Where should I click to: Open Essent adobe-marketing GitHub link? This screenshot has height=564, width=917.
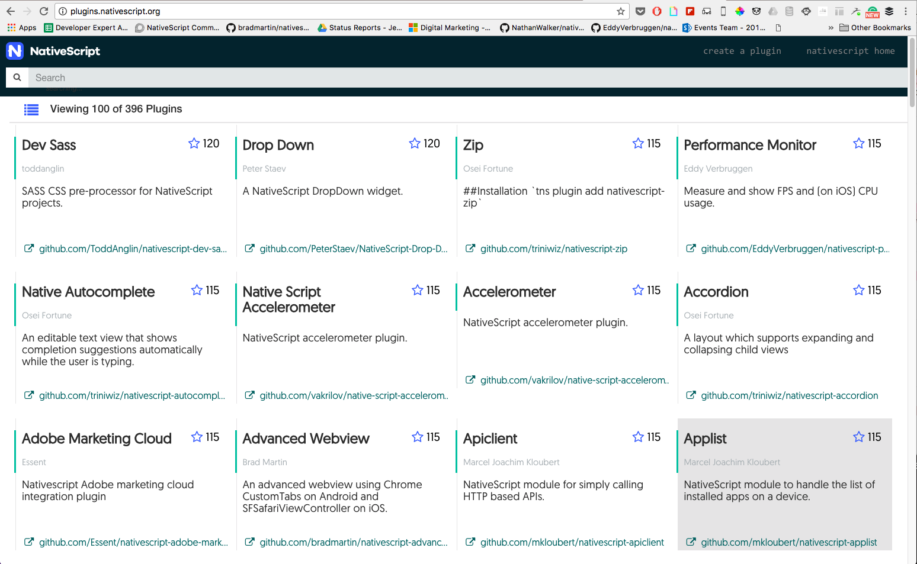click(x=133, y=542)
